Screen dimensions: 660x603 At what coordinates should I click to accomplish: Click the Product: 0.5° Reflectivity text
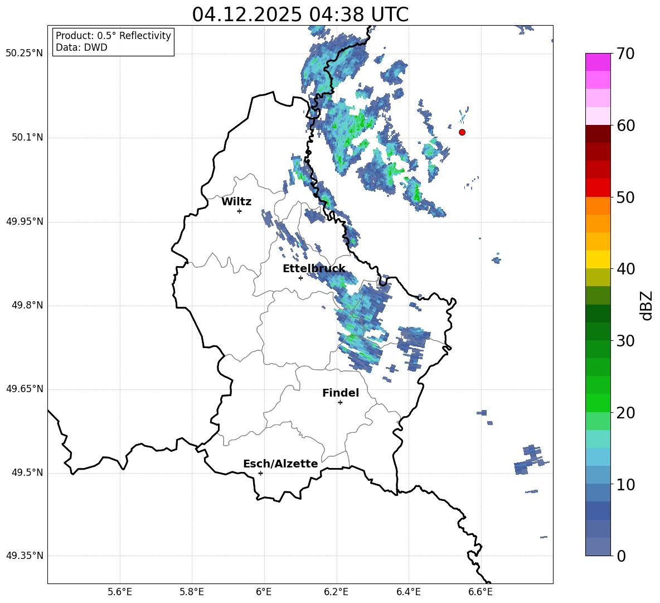click(x=113, y=36)
